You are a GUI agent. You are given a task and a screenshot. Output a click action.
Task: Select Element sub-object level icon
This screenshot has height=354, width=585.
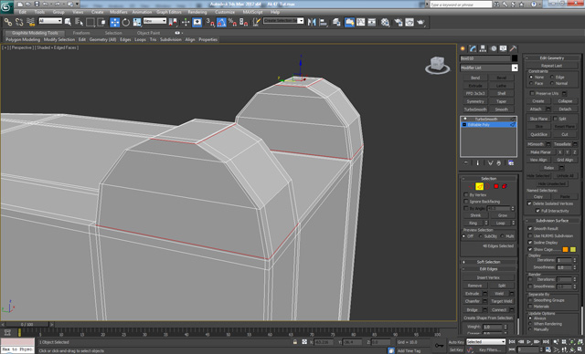point(505,186)
